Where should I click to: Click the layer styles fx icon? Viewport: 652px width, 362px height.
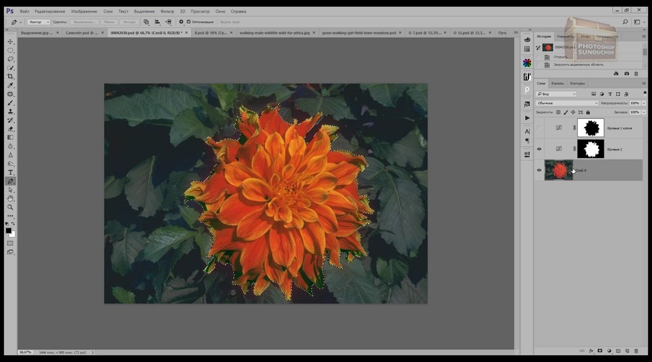coord(591,351)
